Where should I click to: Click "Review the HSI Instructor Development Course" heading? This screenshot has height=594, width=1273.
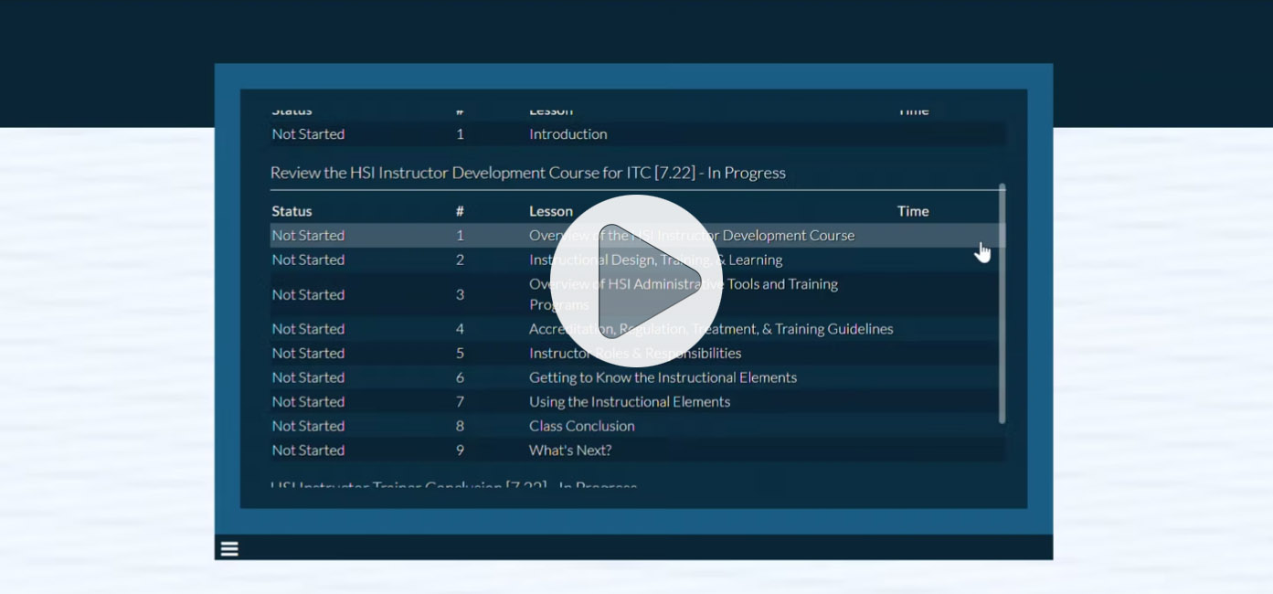tap(527, 173)
